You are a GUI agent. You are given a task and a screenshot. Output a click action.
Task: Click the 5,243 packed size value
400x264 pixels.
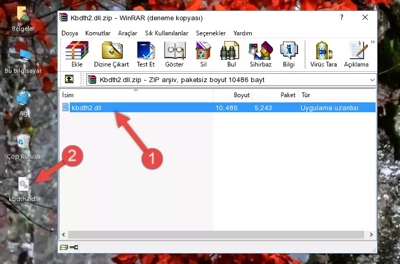[263, 108]
